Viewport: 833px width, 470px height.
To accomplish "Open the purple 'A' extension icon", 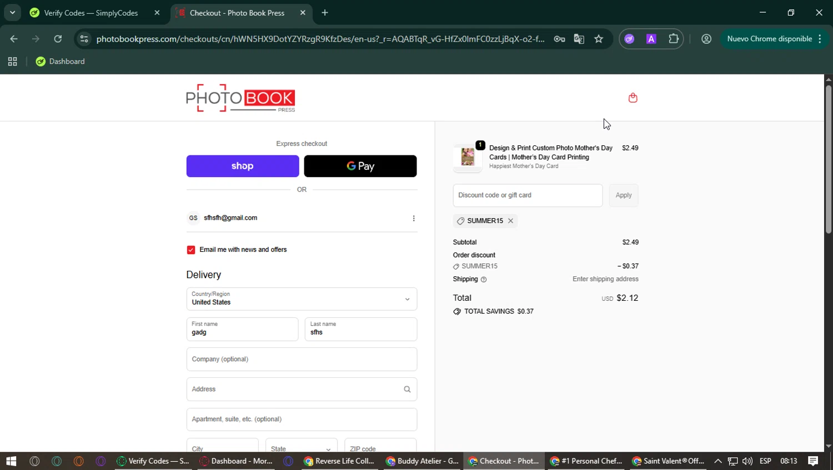I will click(651, 39).
